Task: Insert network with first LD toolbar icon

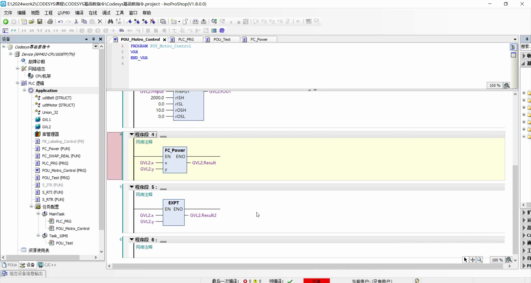Action: [x=6, y=30]
